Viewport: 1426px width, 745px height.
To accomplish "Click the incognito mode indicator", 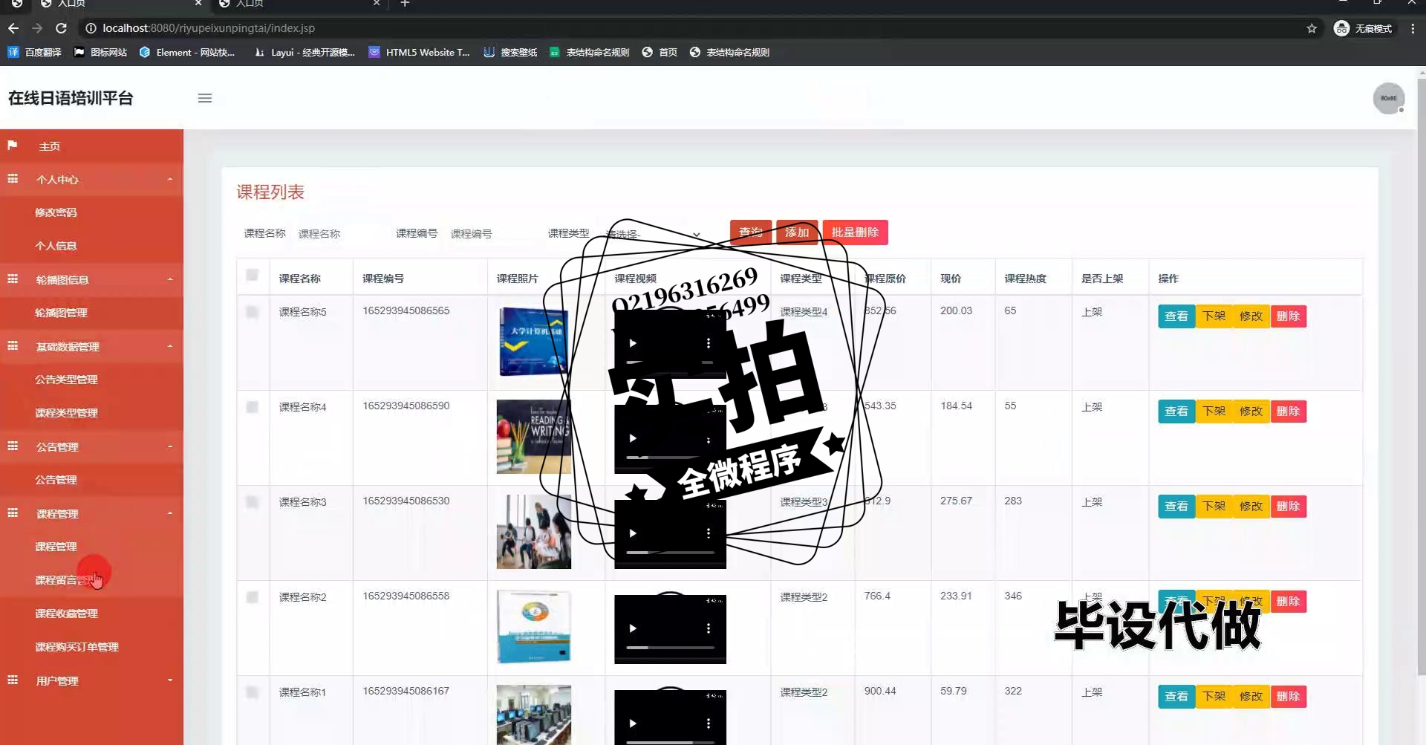I will [1363, 28].
